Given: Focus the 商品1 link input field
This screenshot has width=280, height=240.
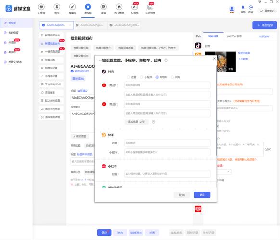Looking at the screenshot, I should click(167, 85).
